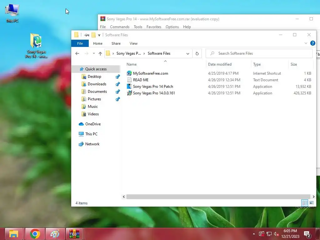The height and width of the screenshot is (240, 320).
Task: Select Sony Vegas Pro 14.0.0.161 installer
Action: click(154, 93)
